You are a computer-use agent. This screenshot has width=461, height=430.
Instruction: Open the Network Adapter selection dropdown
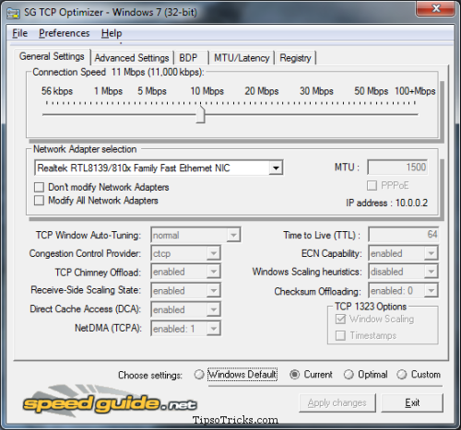tap(276, 168)
